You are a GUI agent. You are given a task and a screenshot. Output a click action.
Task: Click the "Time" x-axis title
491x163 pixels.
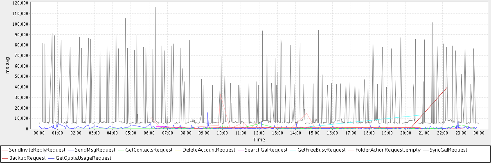[259, 139]
